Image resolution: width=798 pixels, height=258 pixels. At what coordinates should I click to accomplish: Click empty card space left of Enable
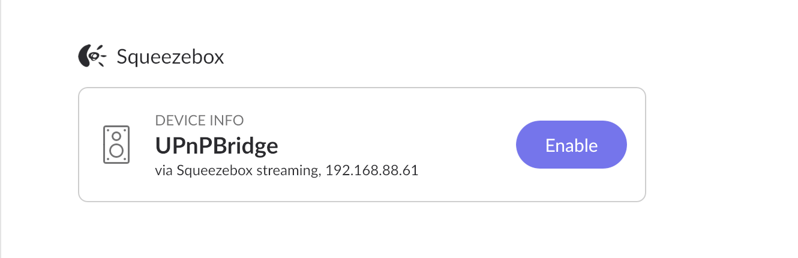click(462, 145)
